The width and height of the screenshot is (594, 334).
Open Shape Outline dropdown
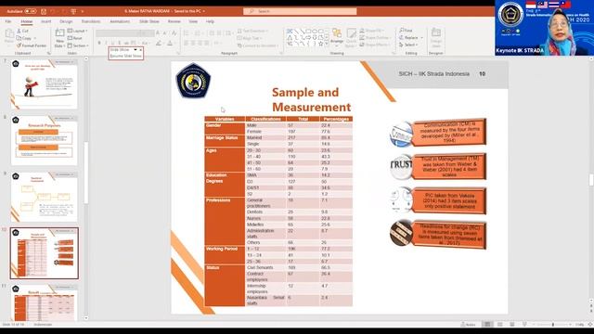pyautogui.click(x=375, y=38)
